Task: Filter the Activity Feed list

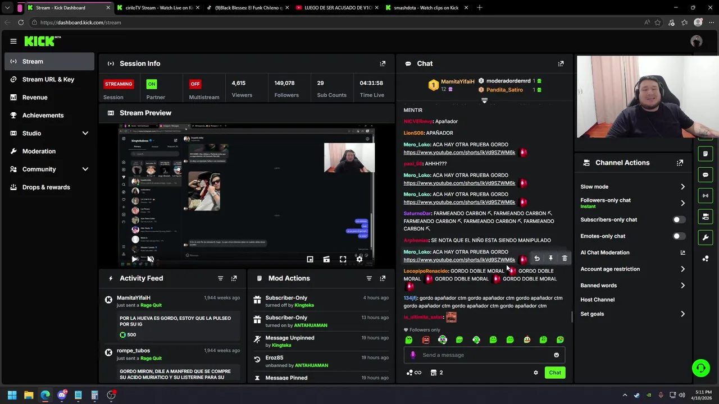Action: point(220,278)
